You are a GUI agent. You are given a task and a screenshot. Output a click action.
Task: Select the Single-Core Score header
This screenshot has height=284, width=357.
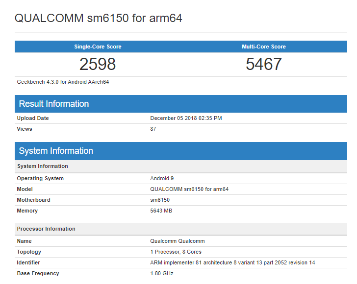pyautogui.click(x=98, y=47)
